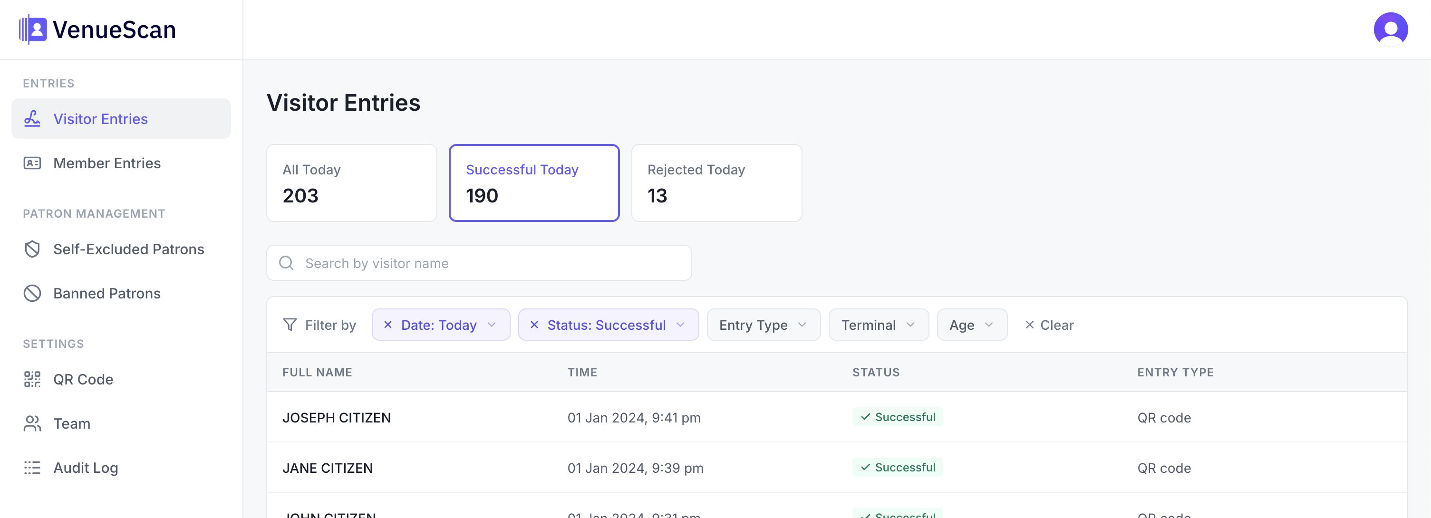
Task: Open the Audit Log page
Action: [x=121, y=468]
